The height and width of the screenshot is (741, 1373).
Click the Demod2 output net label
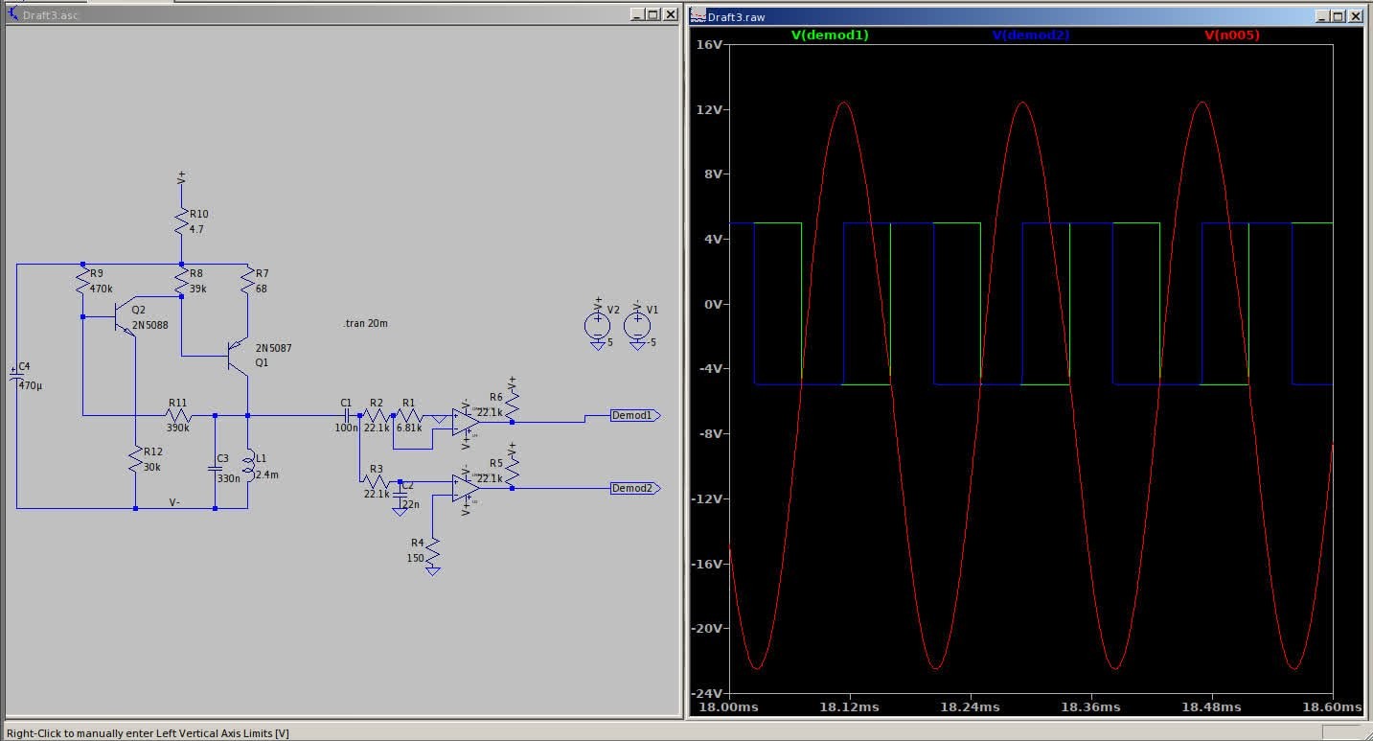point(634,488)
